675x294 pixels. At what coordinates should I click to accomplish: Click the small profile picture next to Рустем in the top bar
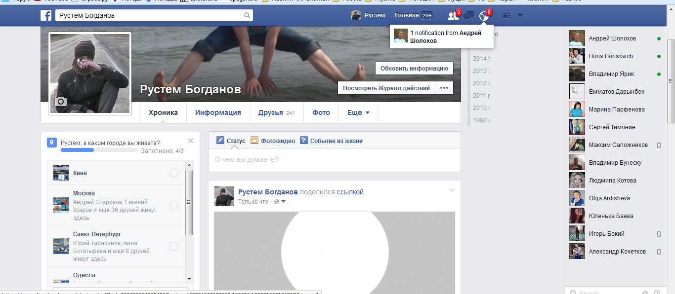[356, 15]
